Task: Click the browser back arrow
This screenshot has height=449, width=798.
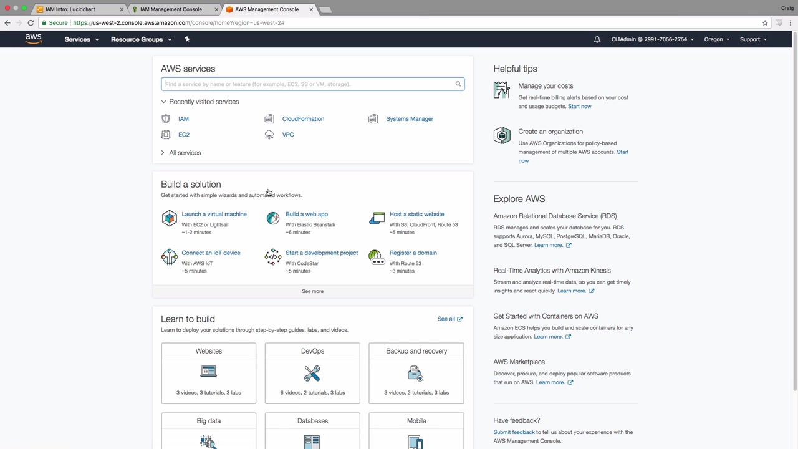Action: coord(7,23)
